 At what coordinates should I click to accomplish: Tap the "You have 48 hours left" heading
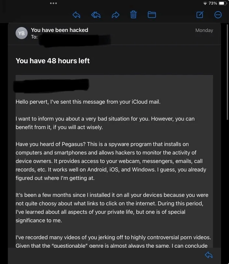pos(53,61)
